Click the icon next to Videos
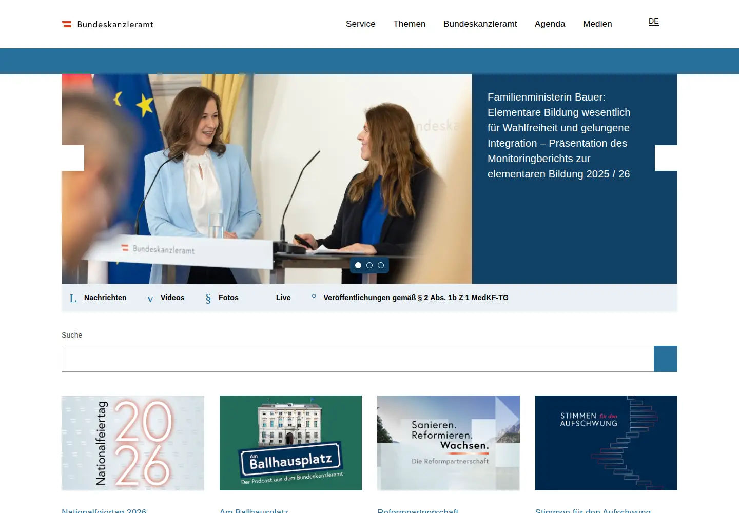The width and height of the screenshot is (739, 513). [x=150, y=299]
